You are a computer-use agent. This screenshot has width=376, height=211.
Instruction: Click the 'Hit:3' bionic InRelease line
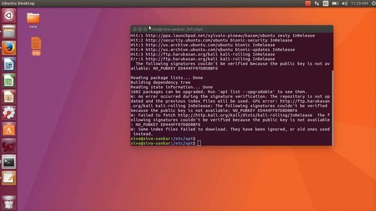(x=203, y=45)
